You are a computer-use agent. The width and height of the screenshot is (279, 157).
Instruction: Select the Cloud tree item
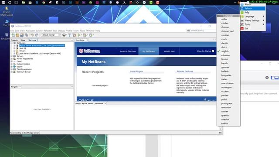pos(19,61)
